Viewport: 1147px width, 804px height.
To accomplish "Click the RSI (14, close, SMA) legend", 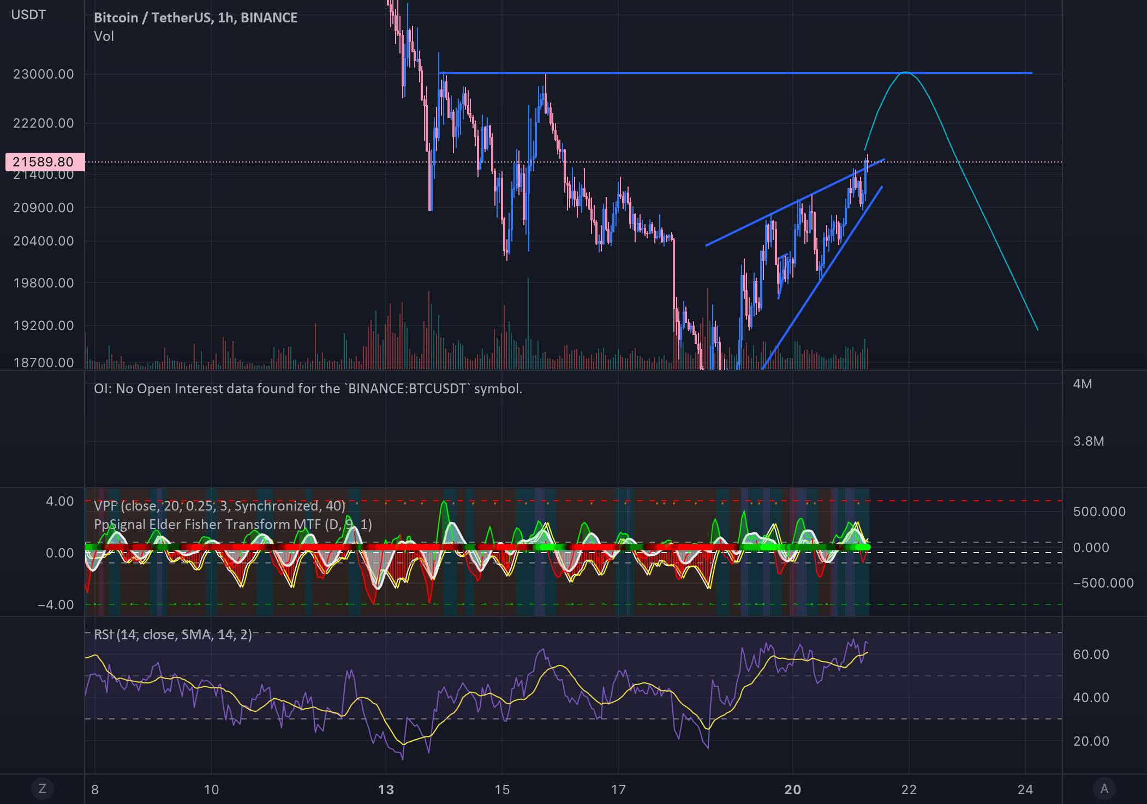I will coord(173,634).
